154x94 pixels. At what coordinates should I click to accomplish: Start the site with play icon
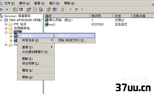tap(71, 10)
